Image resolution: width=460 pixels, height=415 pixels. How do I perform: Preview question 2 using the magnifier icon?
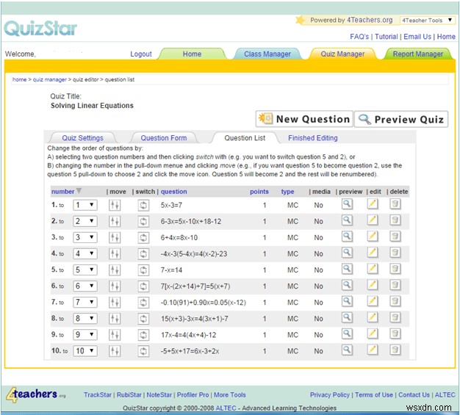(x=347, y=220)
